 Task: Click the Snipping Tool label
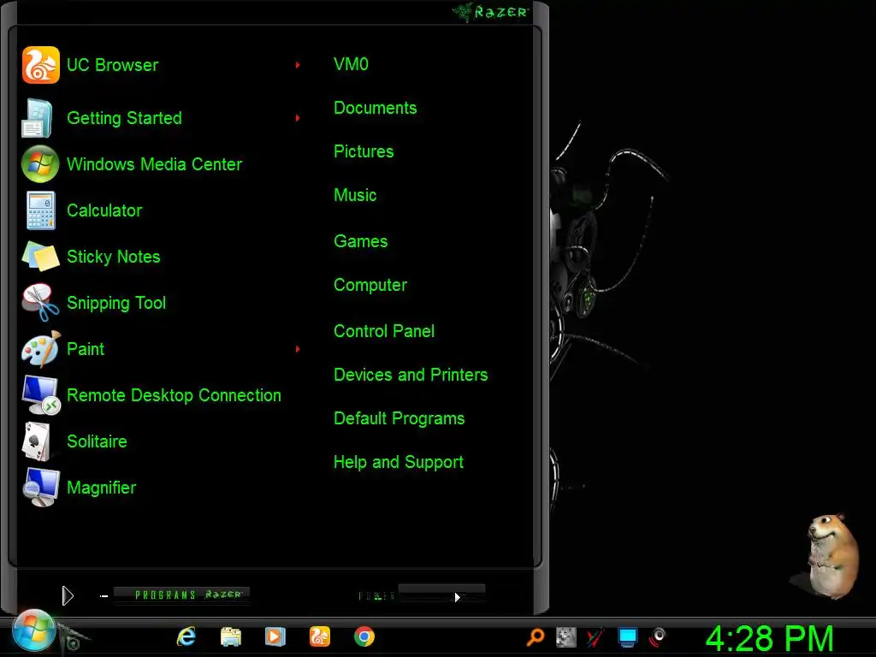[x=116, y=303]
